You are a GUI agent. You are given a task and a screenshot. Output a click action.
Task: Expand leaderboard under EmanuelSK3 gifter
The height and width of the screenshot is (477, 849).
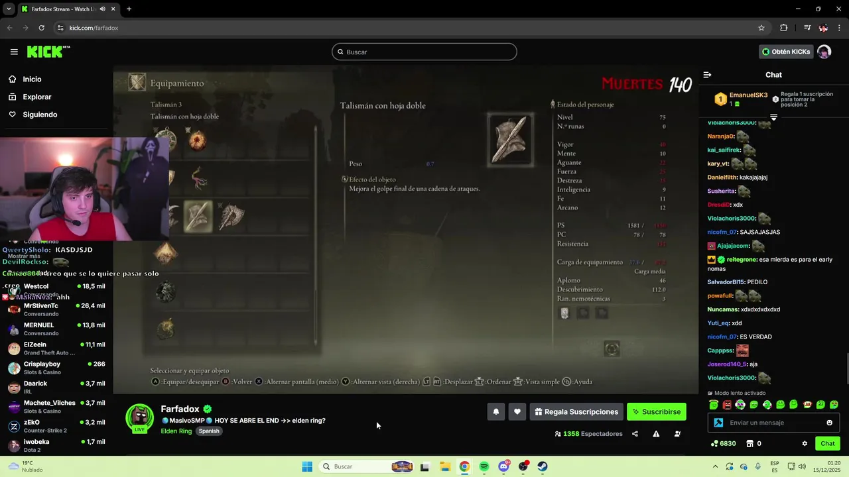click(773, 117)
